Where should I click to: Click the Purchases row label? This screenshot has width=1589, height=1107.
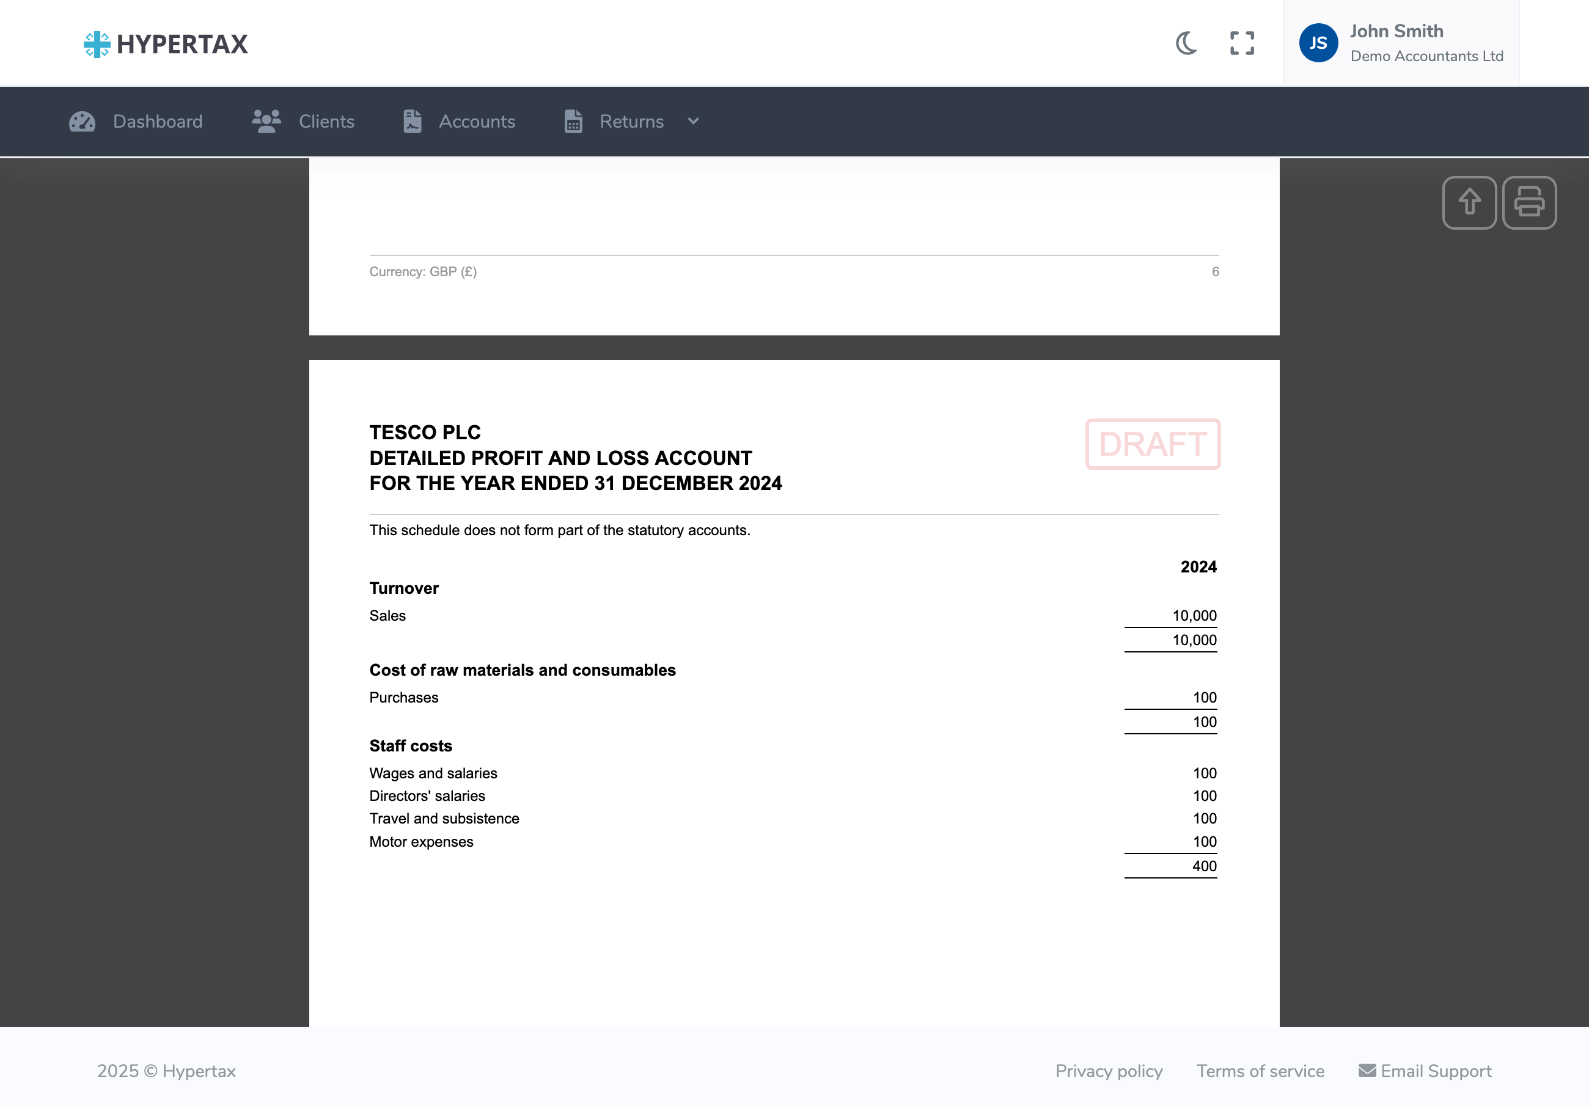coord(403,698)
